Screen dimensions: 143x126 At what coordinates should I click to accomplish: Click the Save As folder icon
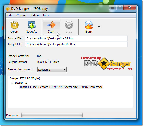tap(32, 25)
